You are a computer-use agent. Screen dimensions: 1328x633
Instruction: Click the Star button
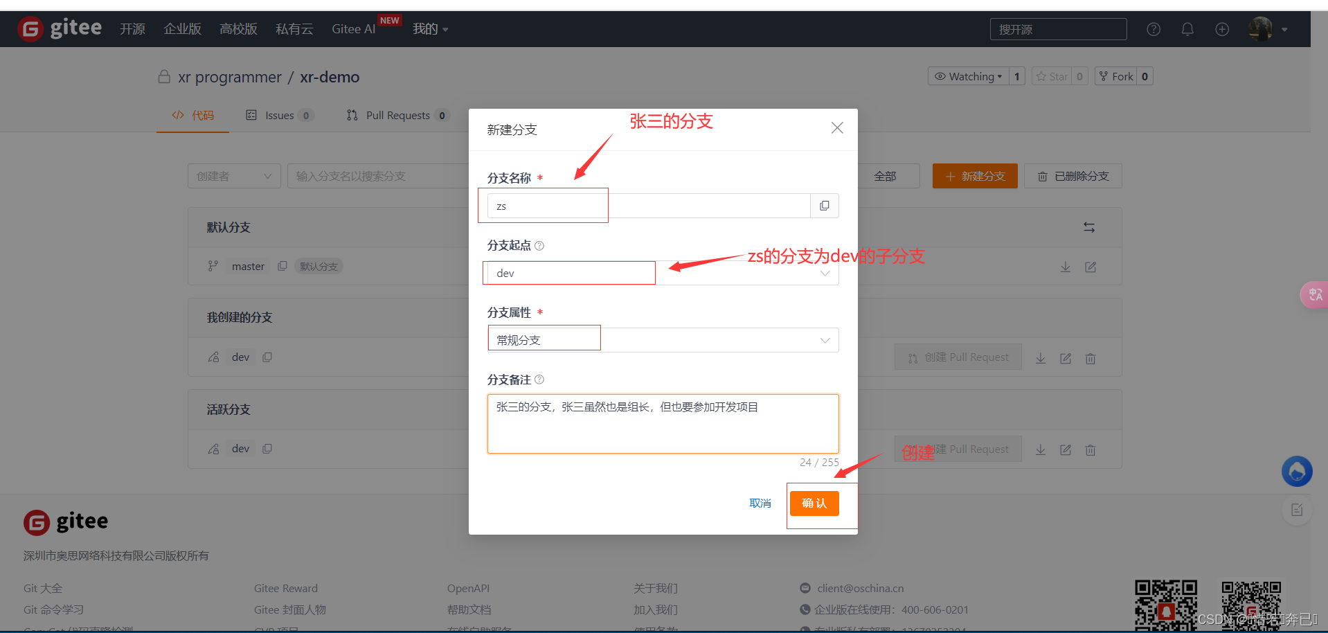pos(1052,76)
